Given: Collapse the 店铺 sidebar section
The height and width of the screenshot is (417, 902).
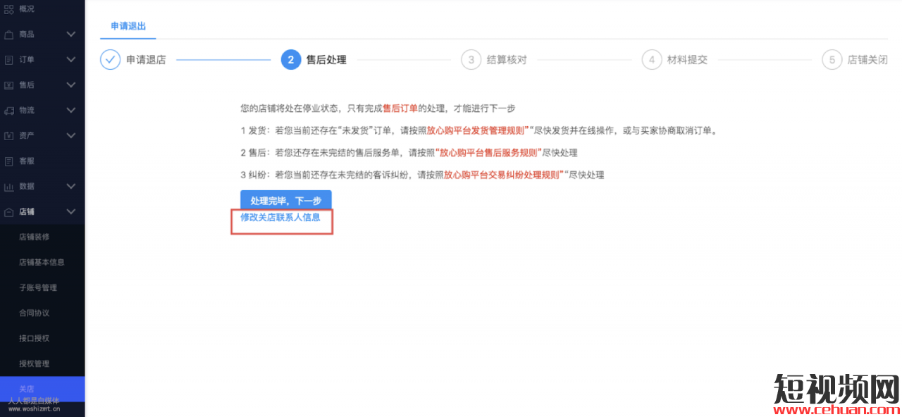Looking at the screenshot, I should point(70,211).
